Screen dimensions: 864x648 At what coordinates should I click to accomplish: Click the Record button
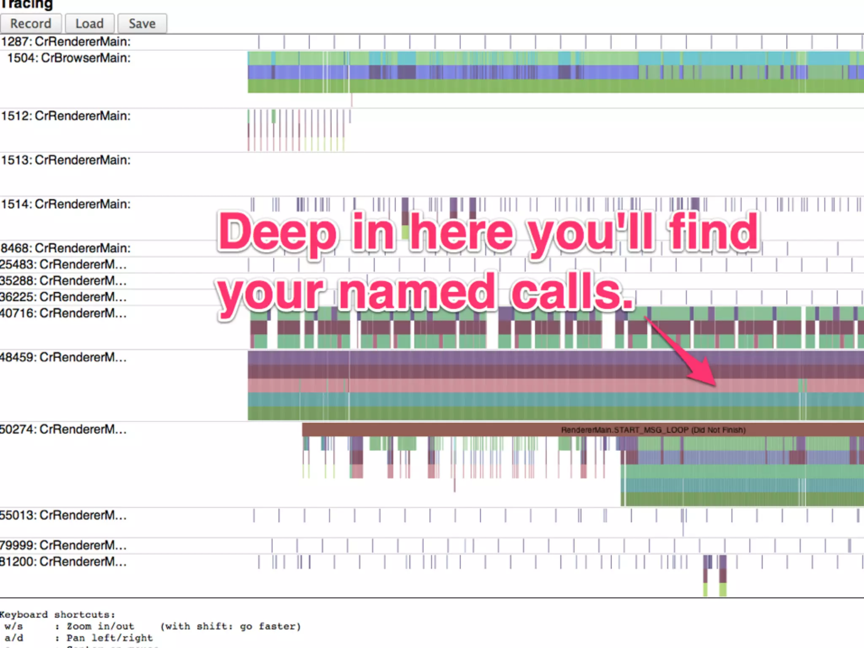[x=31, y=24]
